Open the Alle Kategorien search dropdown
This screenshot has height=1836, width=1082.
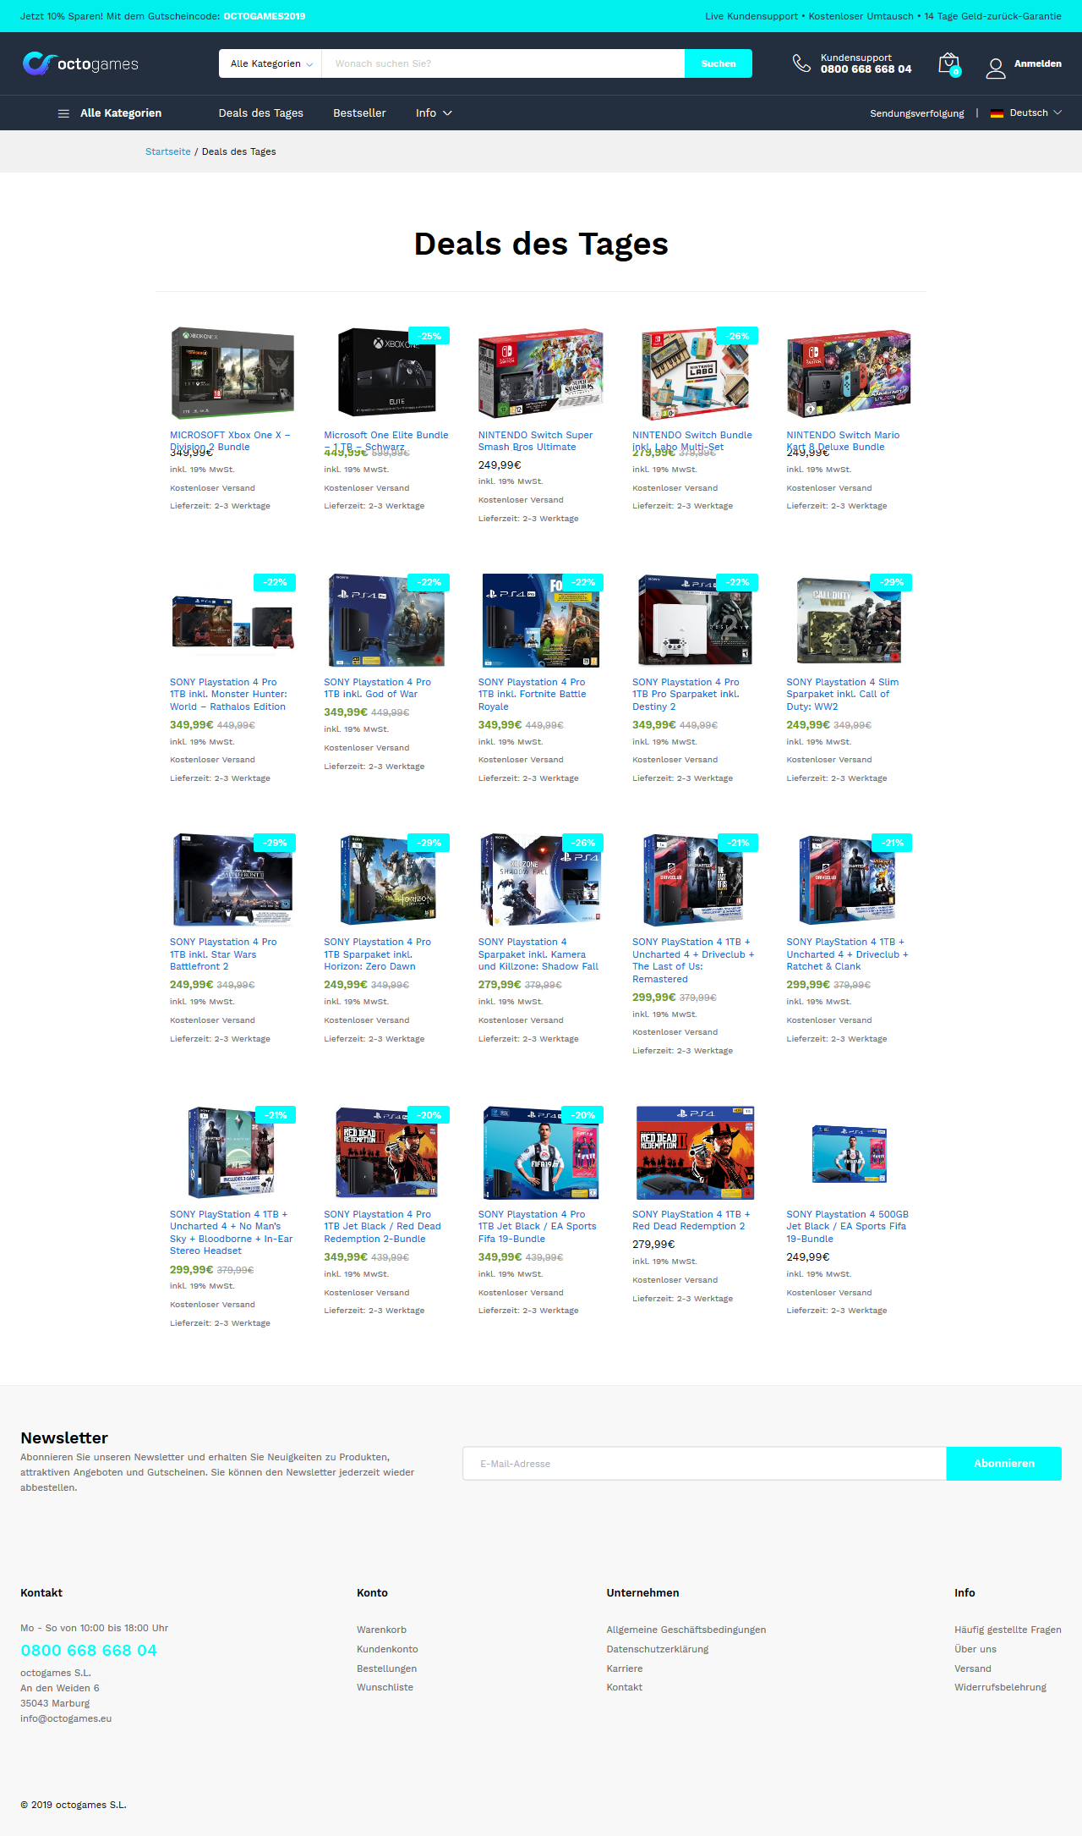click(x=270, y=63)
